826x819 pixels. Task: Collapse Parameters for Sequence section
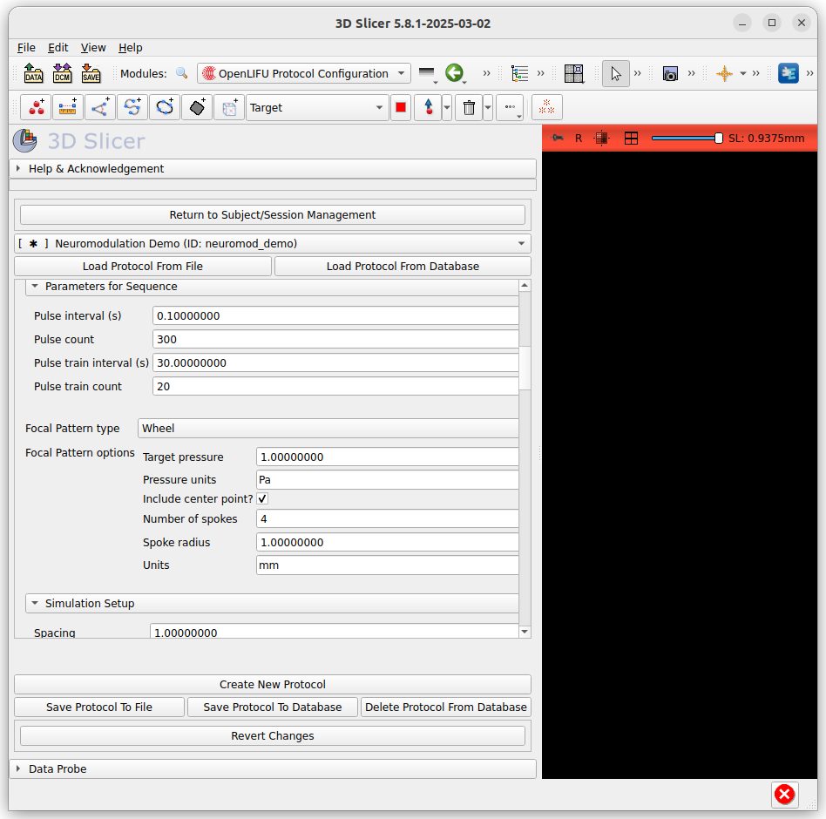tap(273, 287)
